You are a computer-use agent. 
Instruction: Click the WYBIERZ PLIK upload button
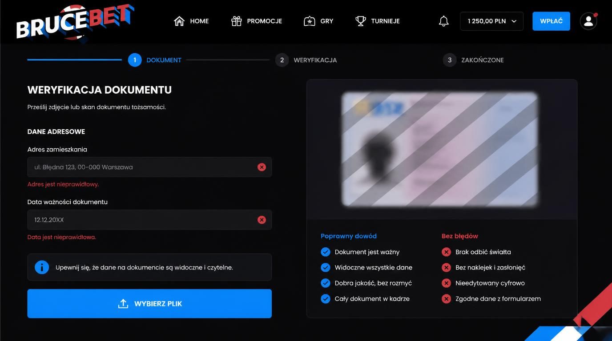click(149, 304)
